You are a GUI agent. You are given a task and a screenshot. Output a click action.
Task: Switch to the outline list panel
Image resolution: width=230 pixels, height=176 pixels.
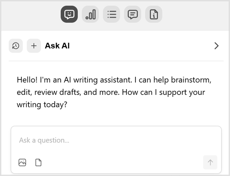pos(111,14)
